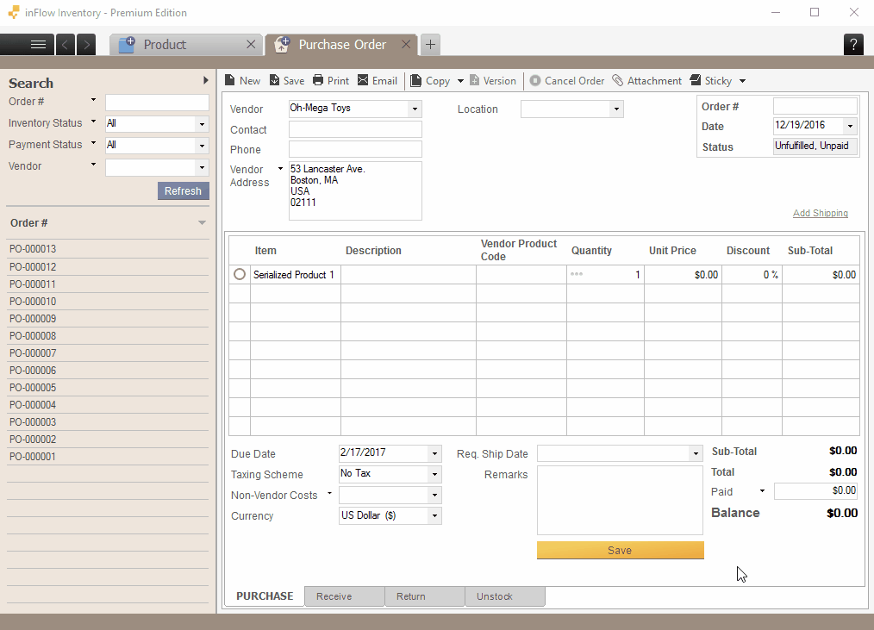Select order PO-000007
874x630 pixels.
point(108,352)
